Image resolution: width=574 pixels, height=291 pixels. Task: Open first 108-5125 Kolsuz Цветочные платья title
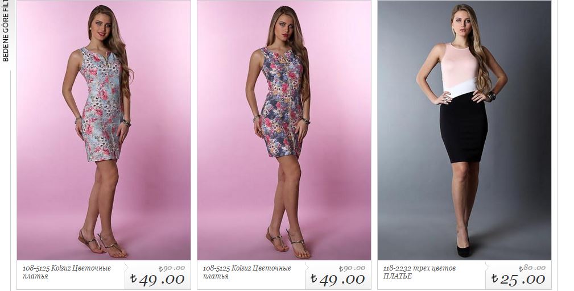click(67, 272)
